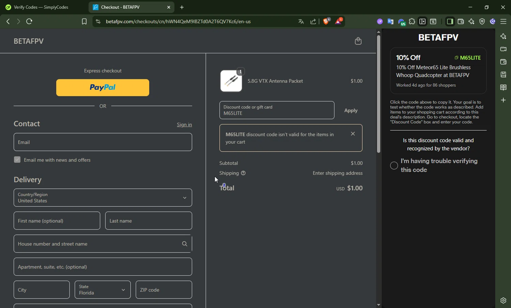Toggle the browser sidebar panel
This screenshot has height=308, width=511.
point(450,21)
